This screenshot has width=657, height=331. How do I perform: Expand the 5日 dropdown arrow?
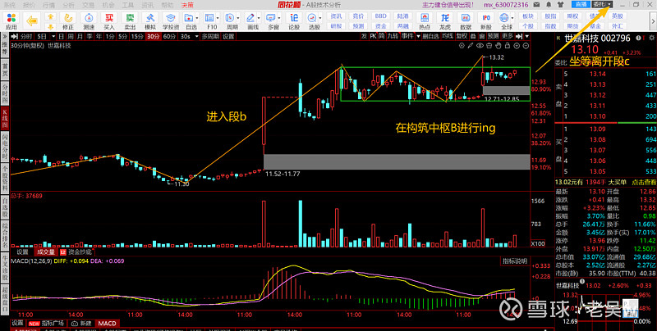coord(53,36)
